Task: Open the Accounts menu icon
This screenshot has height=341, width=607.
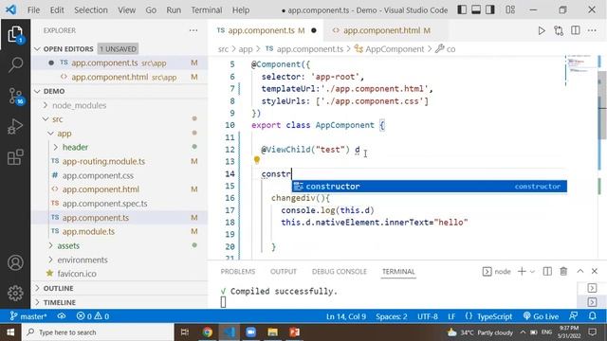Action: (x=15, y=263)
